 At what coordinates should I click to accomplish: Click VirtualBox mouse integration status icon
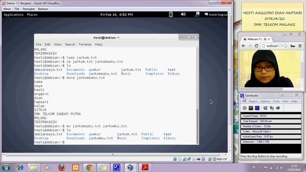[x=209, y=159]
